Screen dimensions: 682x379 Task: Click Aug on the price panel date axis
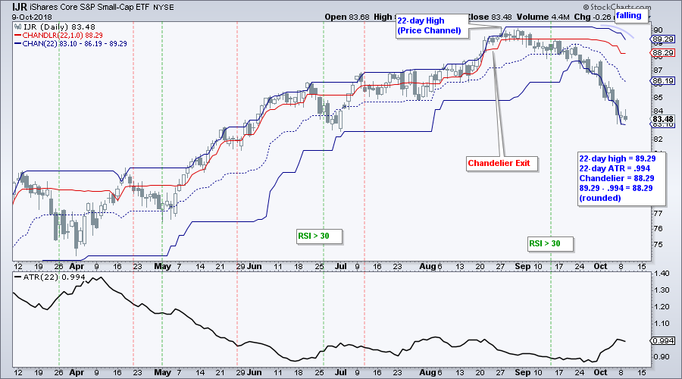point(428,266)
